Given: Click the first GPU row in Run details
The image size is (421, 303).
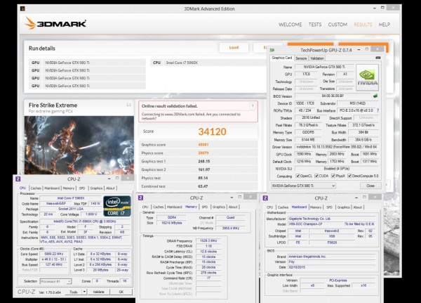Looking at the screenshot, I should (x=87, y=63).
